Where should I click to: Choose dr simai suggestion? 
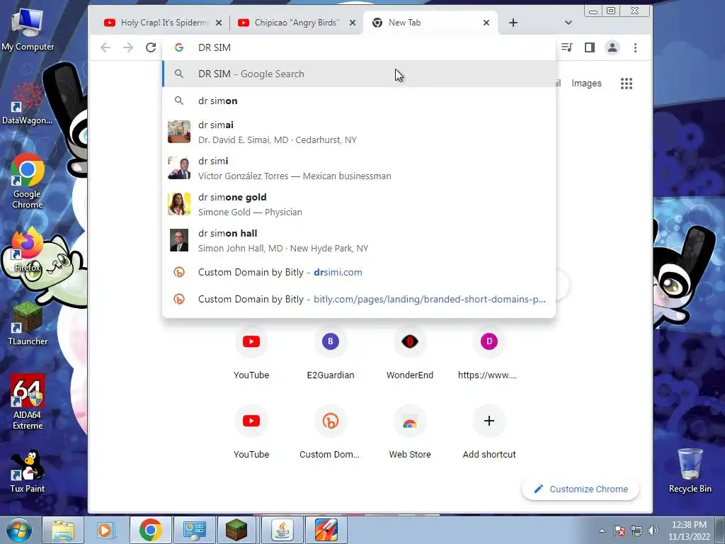coord(359,132)
